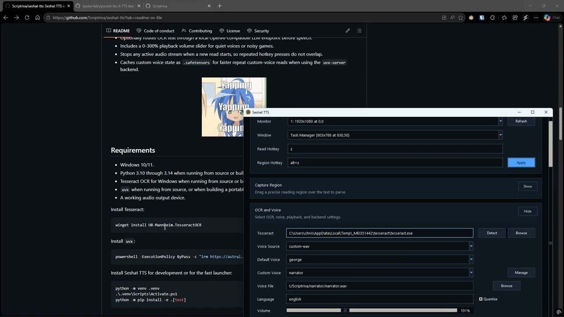Open the favorites list icon

[504, 18]
